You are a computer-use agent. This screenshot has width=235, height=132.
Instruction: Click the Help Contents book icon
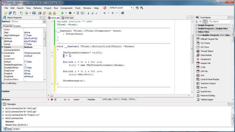(123, 13)
